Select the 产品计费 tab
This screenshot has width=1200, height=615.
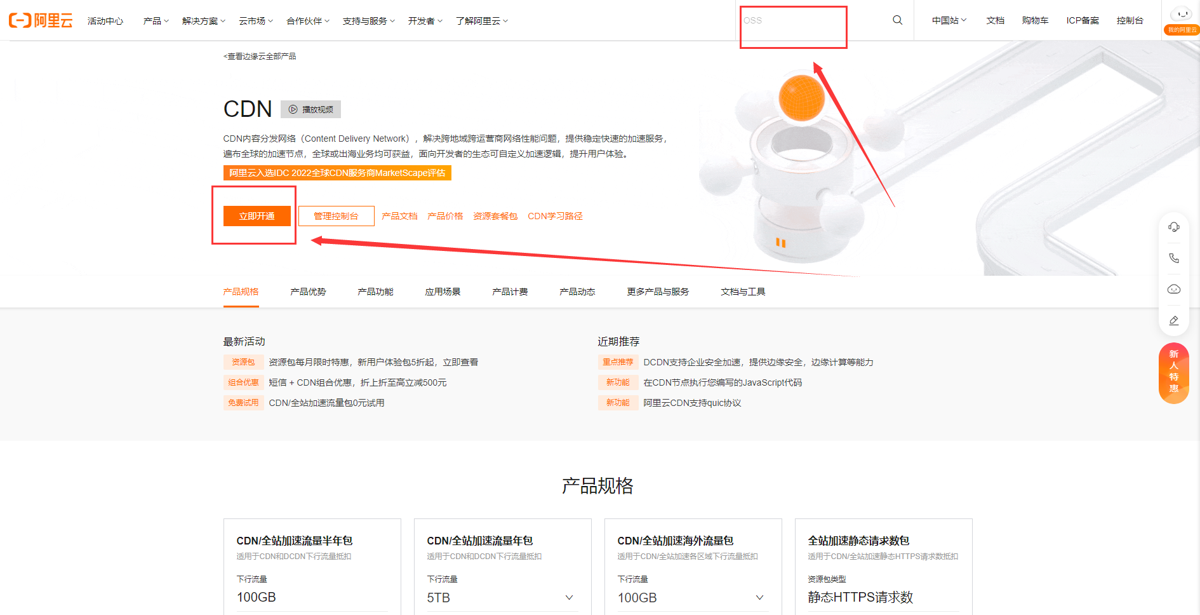click(x=510, y=292)
